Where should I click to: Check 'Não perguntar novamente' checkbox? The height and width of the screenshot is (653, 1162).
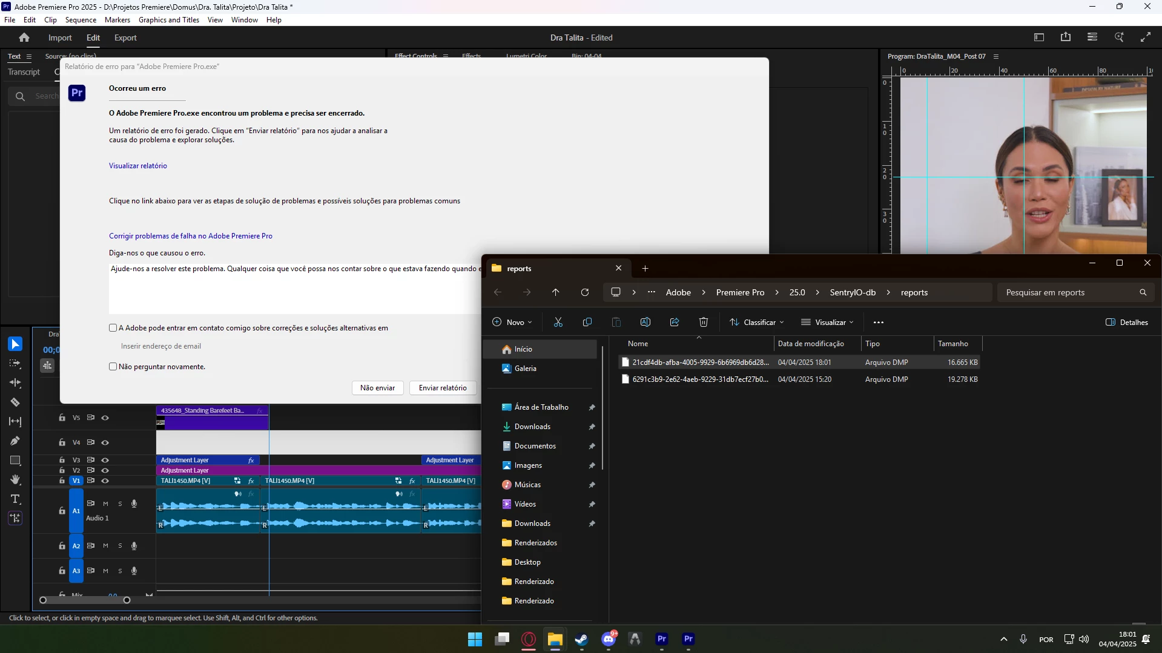point(113,367)
